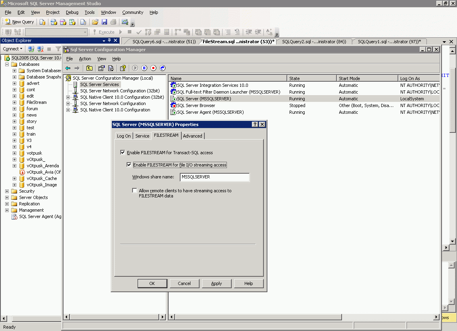This screenshot has width=457, height=331.
Task: Open the Action menu in Configuration Manager
Action: click(x=85, y=59)
